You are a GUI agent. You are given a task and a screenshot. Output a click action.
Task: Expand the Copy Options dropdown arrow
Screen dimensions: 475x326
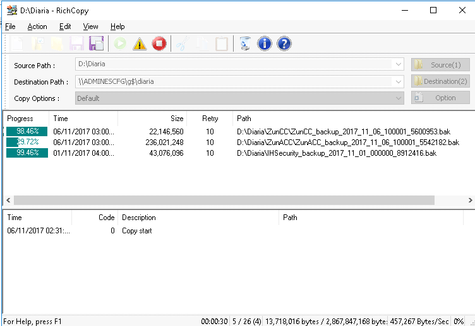399,98
